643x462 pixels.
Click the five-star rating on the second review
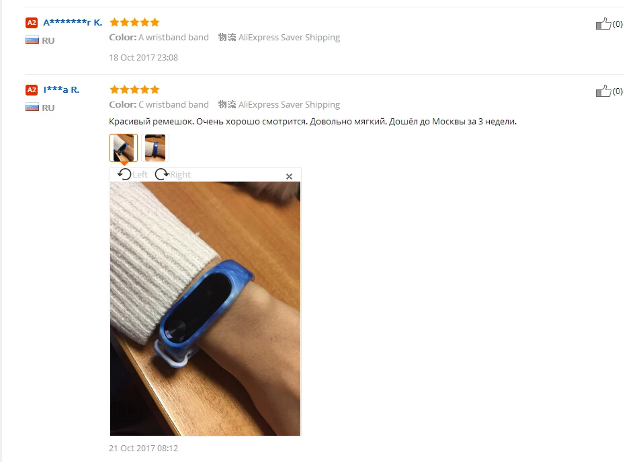tap(134, 89)
